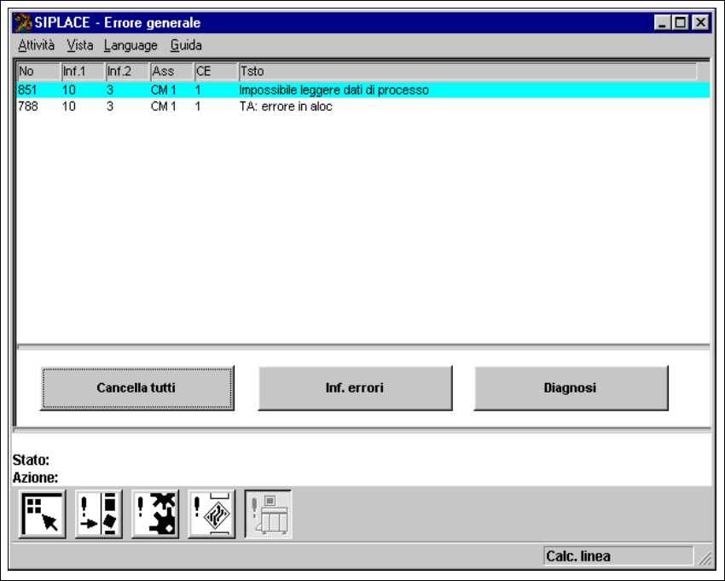Click the SIPLACE title bar application icon
Viewport: 725px width, 581px height.
click(x=23, y=23)
